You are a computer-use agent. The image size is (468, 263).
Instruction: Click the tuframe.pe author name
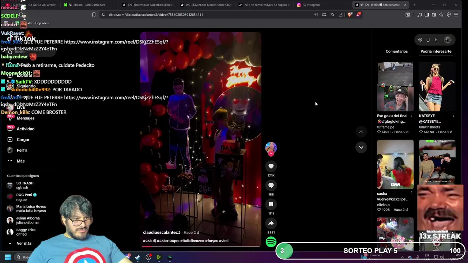pos(386,127)
